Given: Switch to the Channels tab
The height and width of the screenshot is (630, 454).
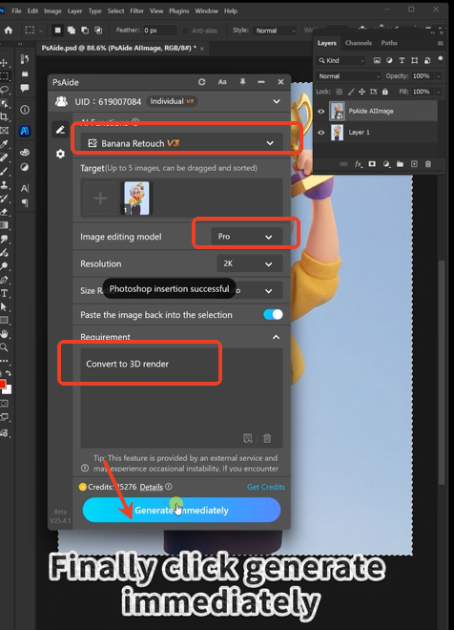Looking at the screenshot, I should tap(359, 43).
